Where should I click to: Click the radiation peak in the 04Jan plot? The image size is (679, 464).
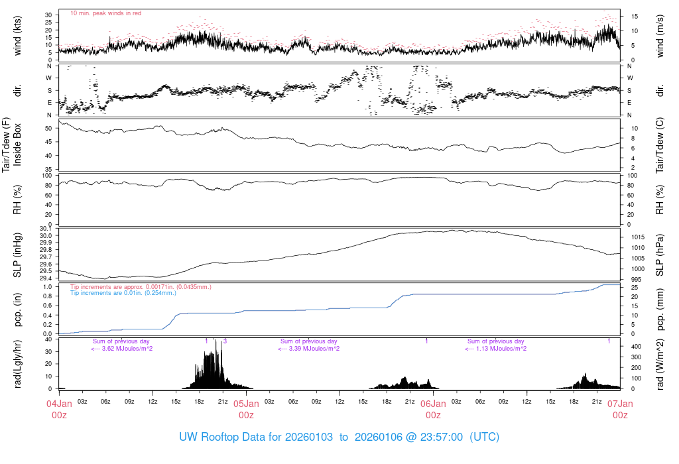pos(216,364)
